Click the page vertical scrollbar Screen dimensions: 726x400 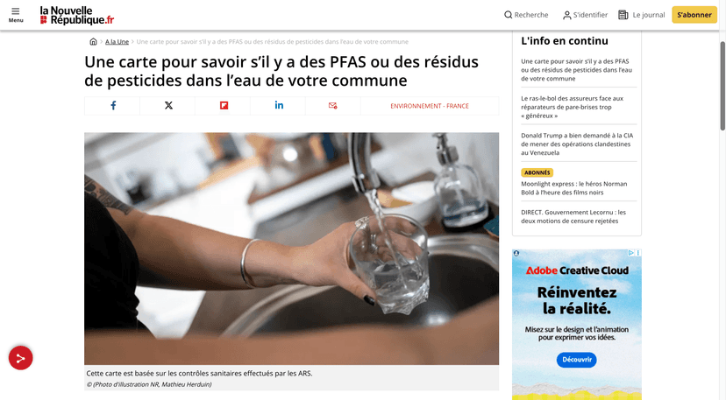pos(722,86)
